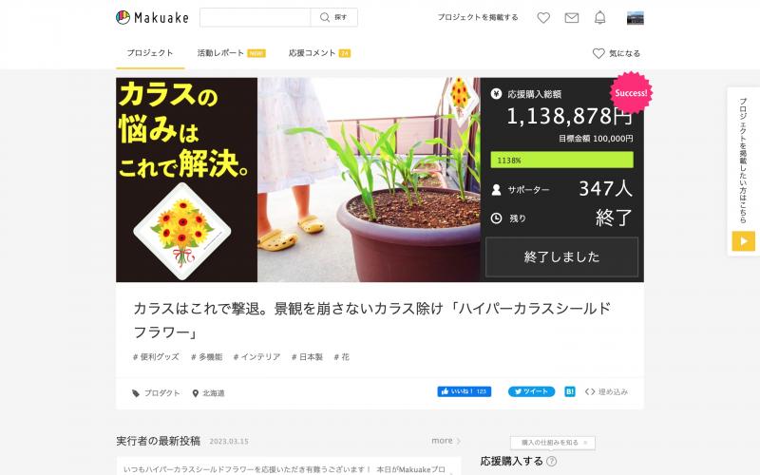Open messages envelope icon

(x=572, y=18)
